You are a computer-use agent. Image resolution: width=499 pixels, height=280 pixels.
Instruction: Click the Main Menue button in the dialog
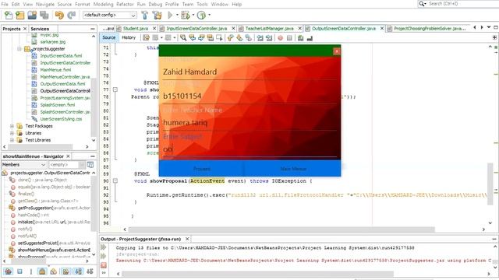click(x=293, y=169)
